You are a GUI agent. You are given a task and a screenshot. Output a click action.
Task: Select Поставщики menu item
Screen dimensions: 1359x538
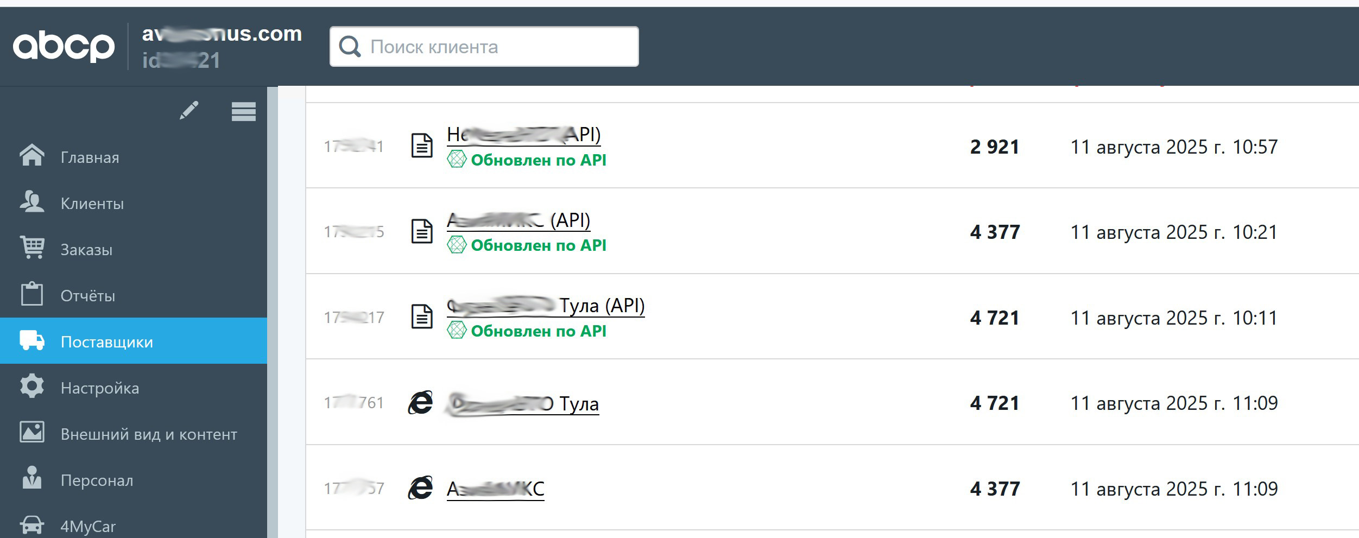[x=106, y=342]
